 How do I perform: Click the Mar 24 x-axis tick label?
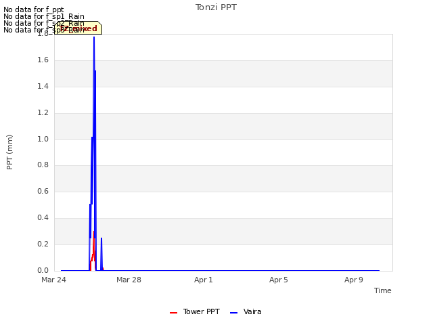(53, 280)
